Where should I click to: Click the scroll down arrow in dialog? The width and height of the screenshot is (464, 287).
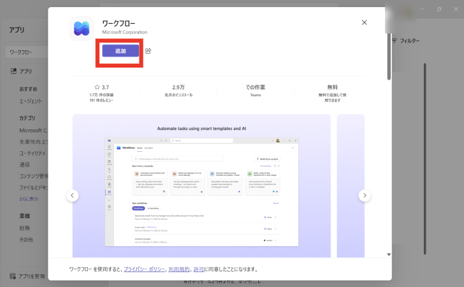(x=389, y=254)
